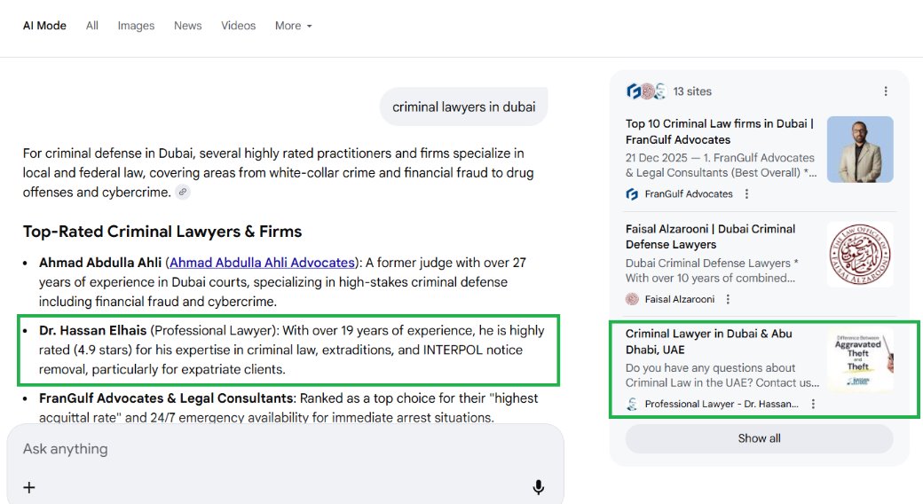
Task: Click the Faisal Alzarooni source name label
Action: (679, 299)
